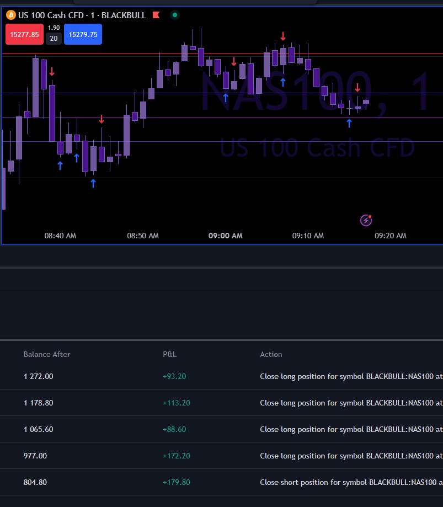This screenshot has height=507, width=443.
Task: Click the P&L column header
Action: [x=170, y=354]
